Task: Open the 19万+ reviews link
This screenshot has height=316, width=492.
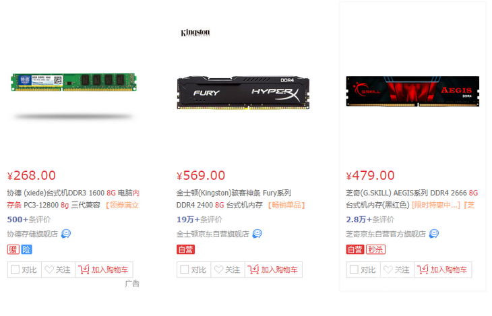Action: pos(199,220)
